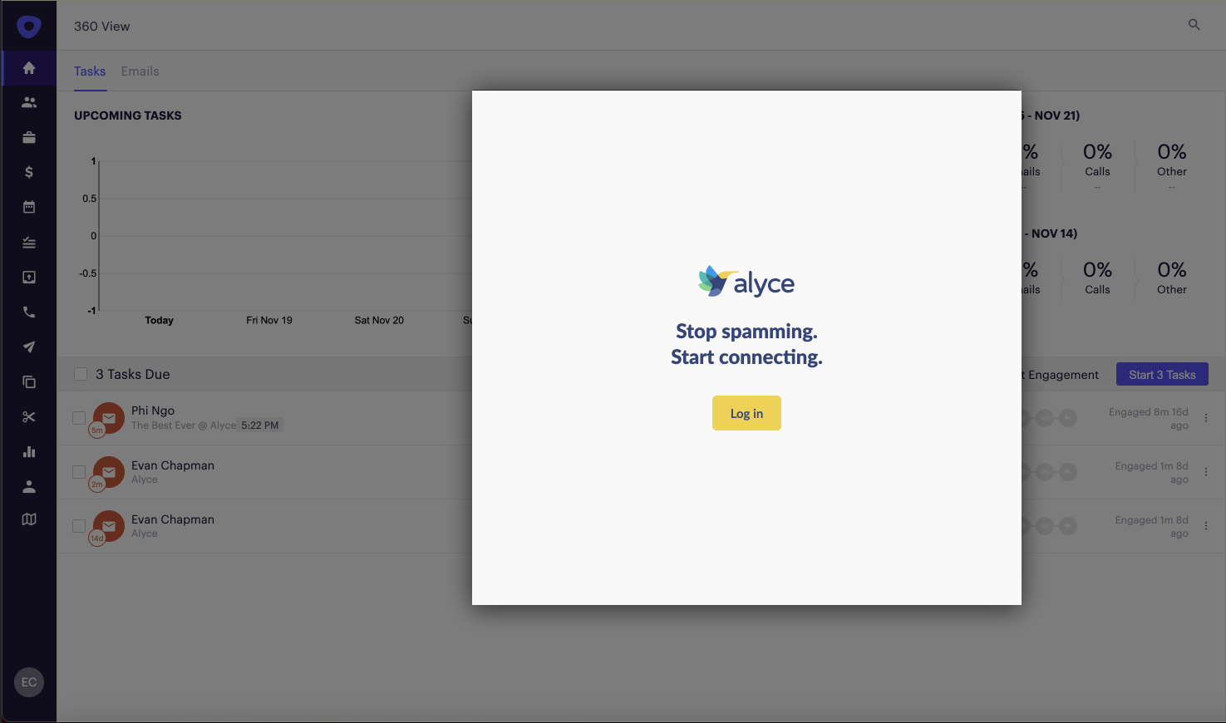Open the inbox upload icon in the sidebar
Screen dimensions: 1226x723
(29, 278)
